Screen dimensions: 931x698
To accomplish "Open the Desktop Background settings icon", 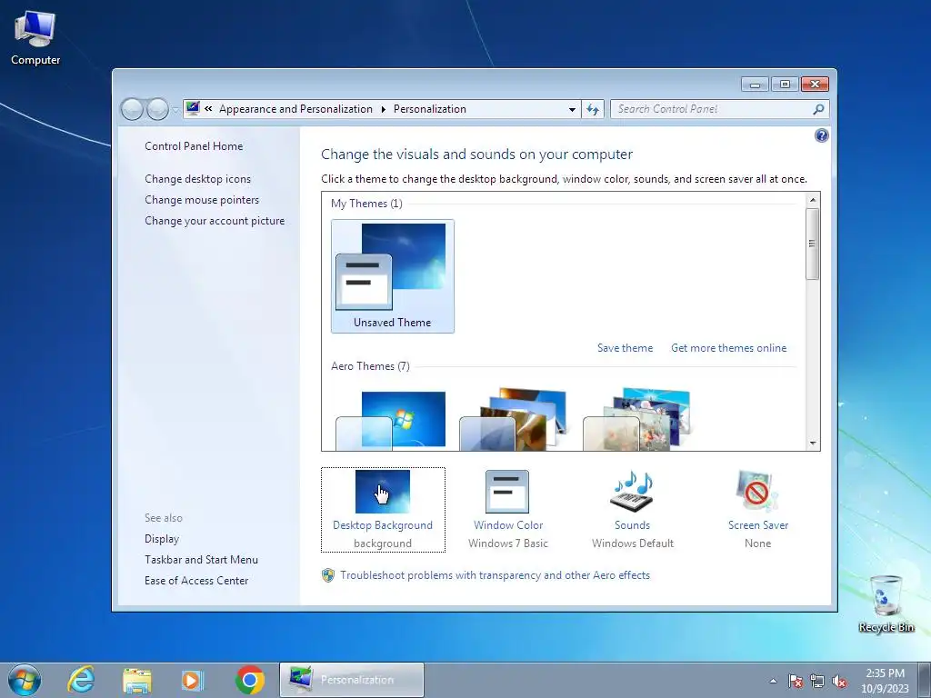I will [x=383, y=492].
